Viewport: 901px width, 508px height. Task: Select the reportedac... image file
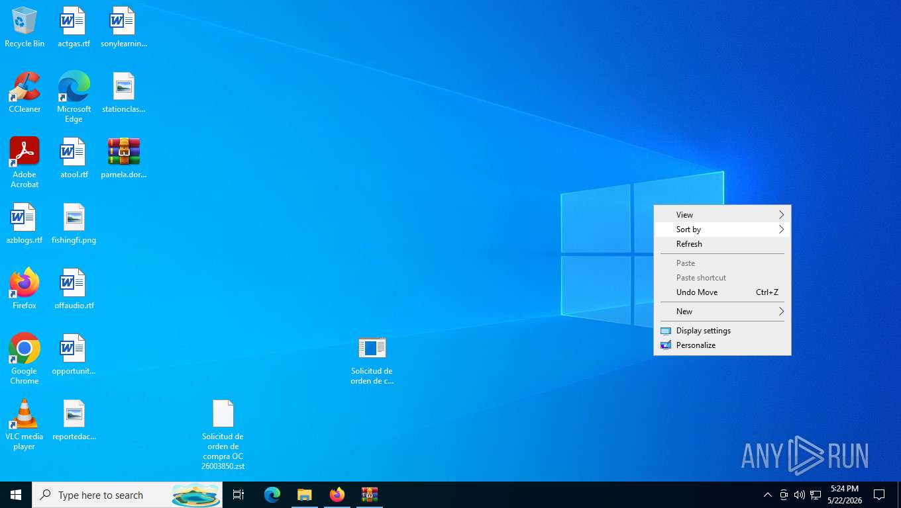[x=74, y=421]
